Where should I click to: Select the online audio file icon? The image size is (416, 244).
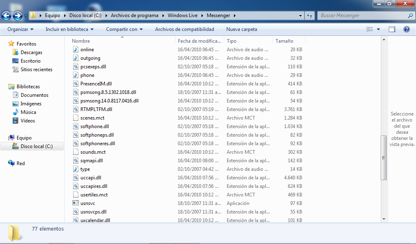tap(76, 49)
